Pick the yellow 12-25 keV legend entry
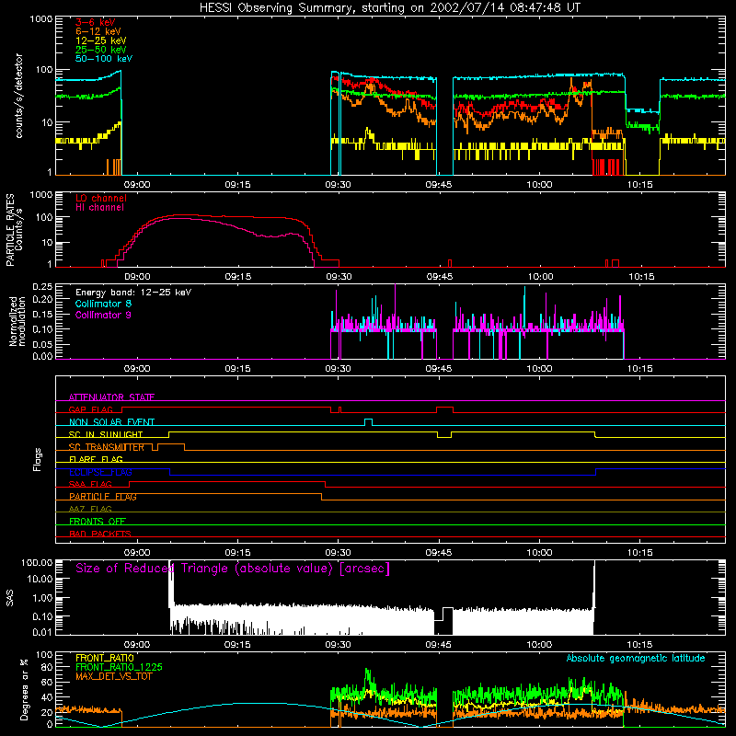Image resolution: width=736 pixels, height=736 pixels. tap(101, 40)
